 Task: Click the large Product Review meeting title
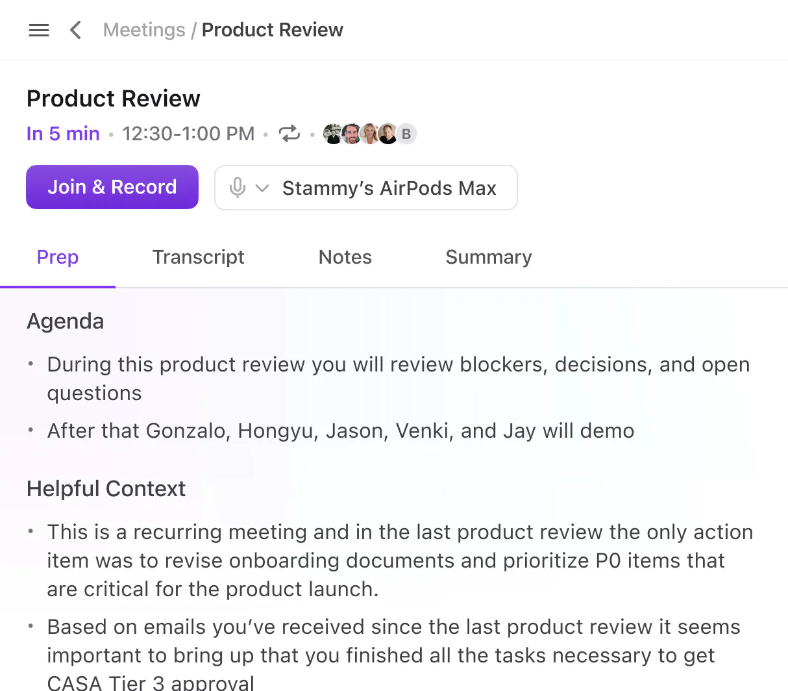pyautogui.click(x=114, y=99)
